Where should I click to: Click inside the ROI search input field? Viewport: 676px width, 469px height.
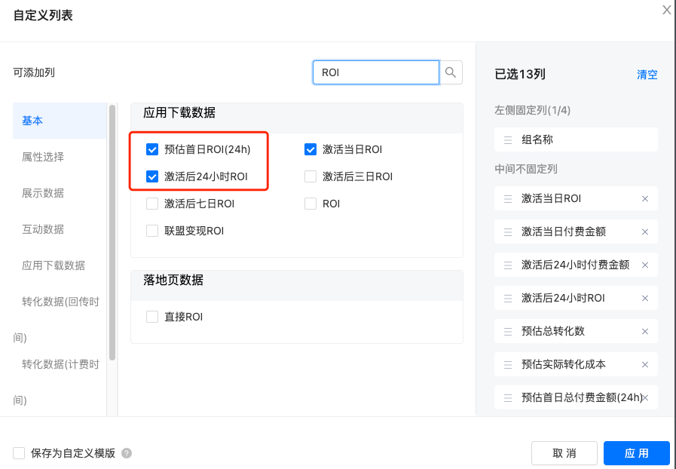[375, 72]
